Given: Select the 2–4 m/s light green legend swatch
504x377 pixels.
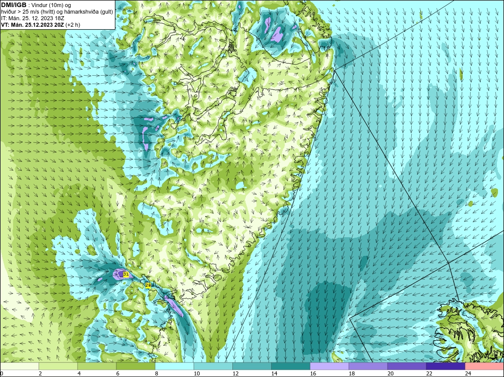Looking at the screenshot, I should (x=58, y=366).
